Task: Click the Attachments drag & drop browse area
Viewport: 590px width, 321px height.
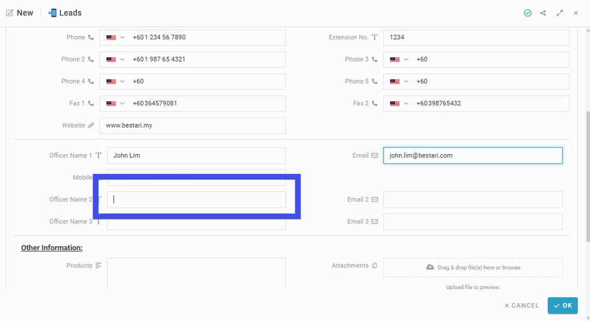Action: pos(473,268)
